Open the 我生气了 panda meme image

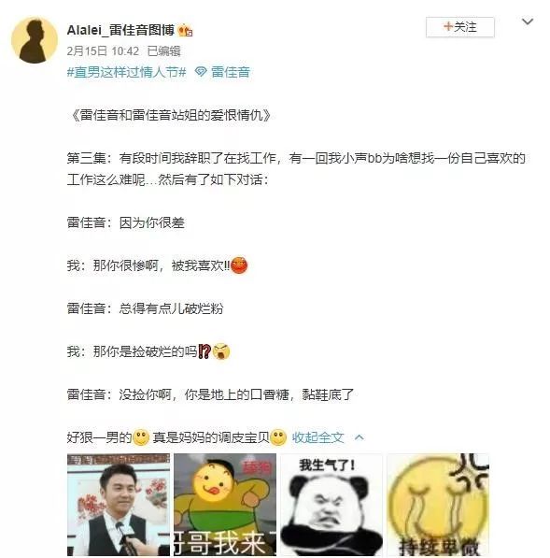[x=331, y=505]
